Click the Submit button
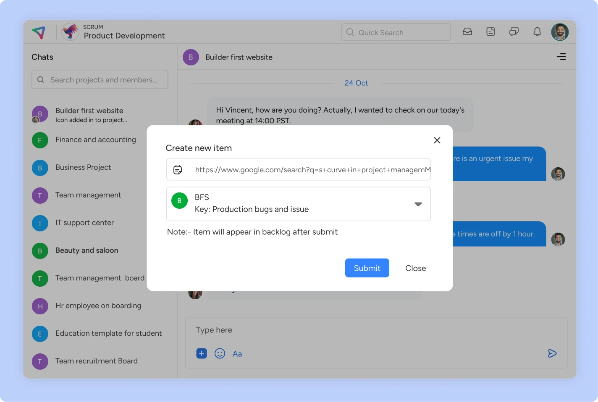The image size is (598, 402). click(367, 268)
